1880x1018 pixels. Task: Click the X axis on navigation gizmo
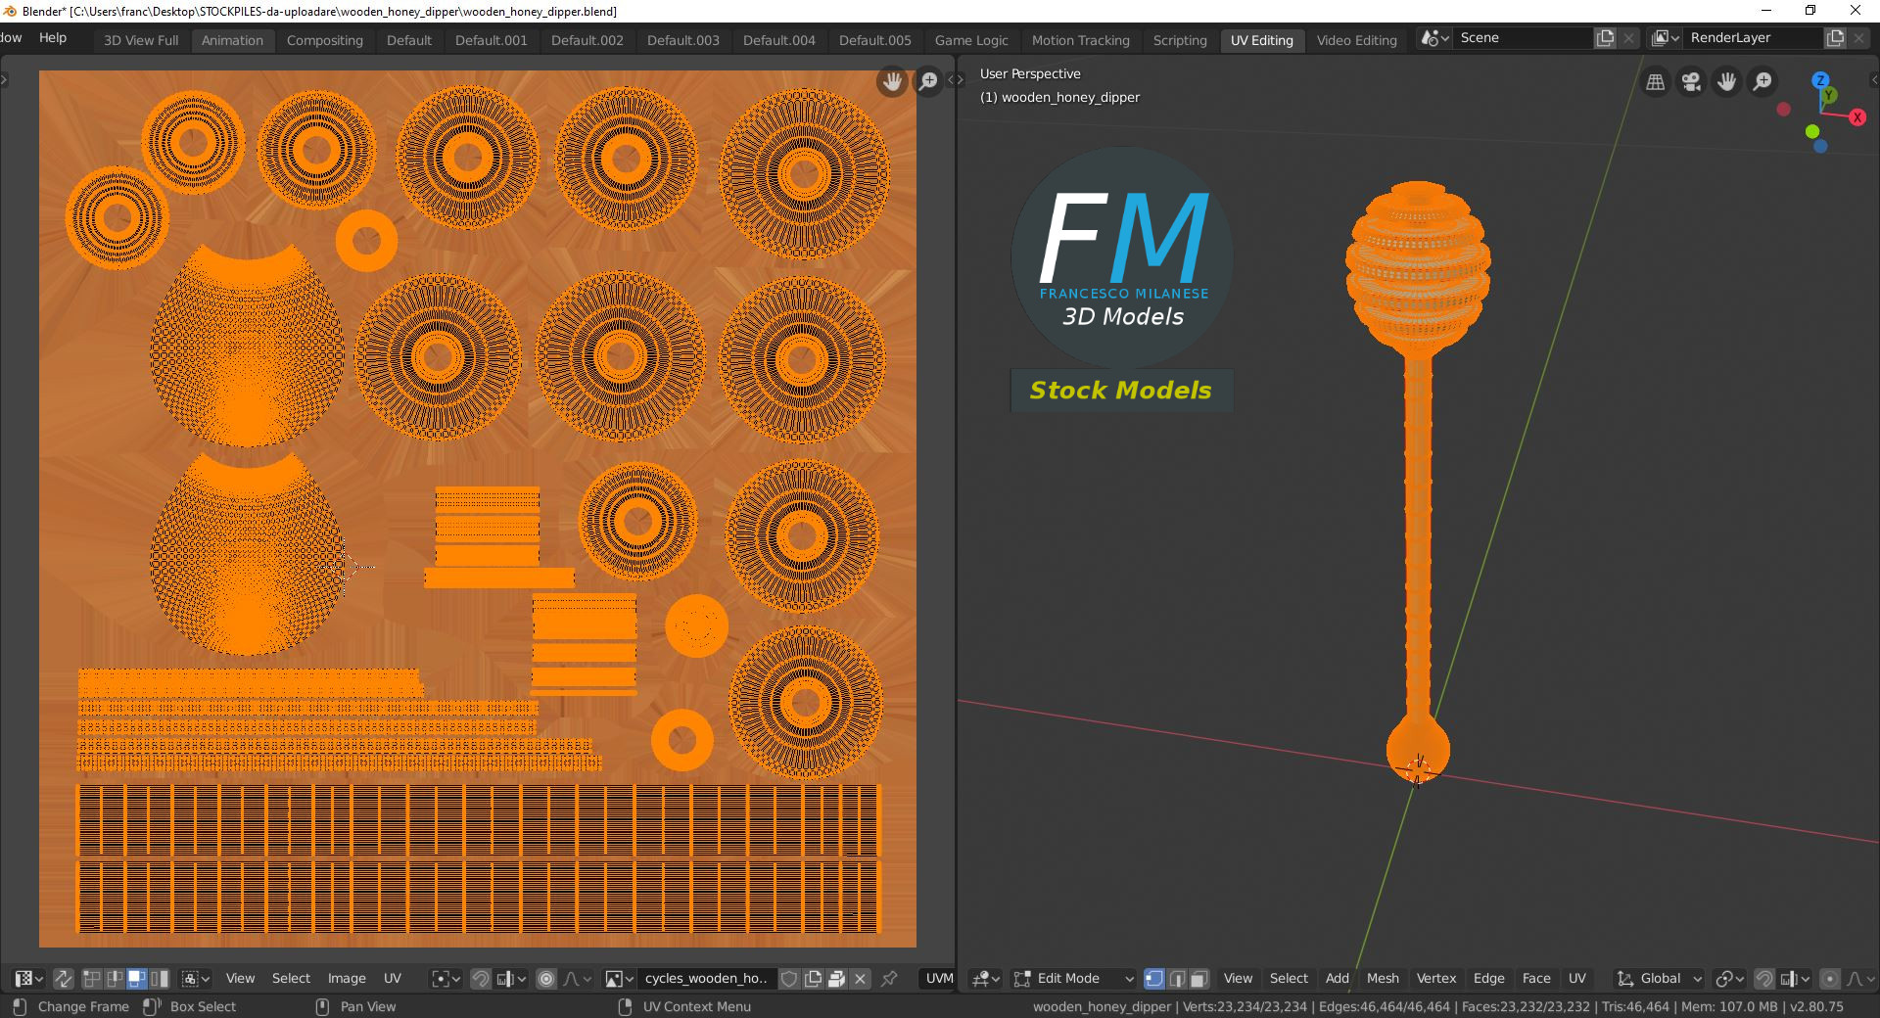1857,117
